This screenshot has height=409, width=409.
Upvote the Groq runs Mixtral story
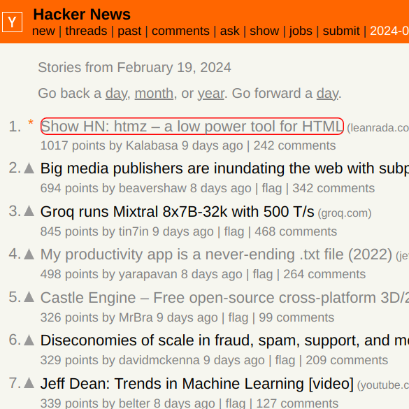tap(29, 211)
